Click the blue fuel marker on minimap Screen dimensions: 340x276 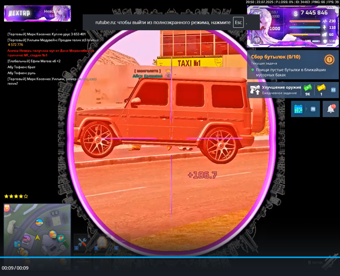[x=17, y=244]
